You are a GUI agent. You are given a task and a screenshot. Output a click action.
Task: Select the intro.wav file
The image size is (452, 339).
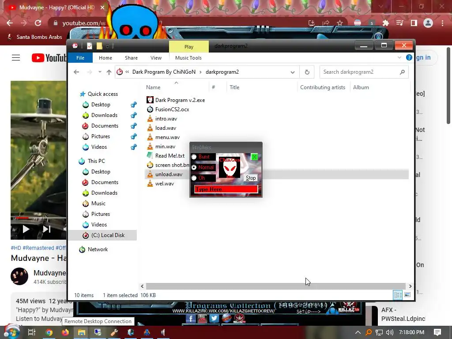coord(166,118)
